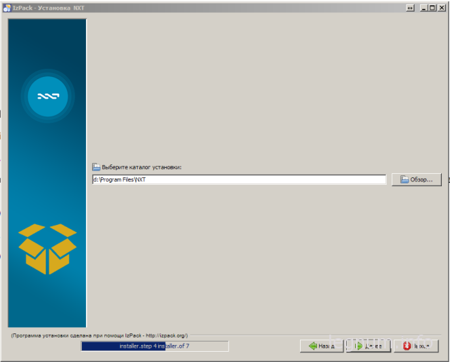Click the installer step 4 of 7 progress bar

pos(155,346)
